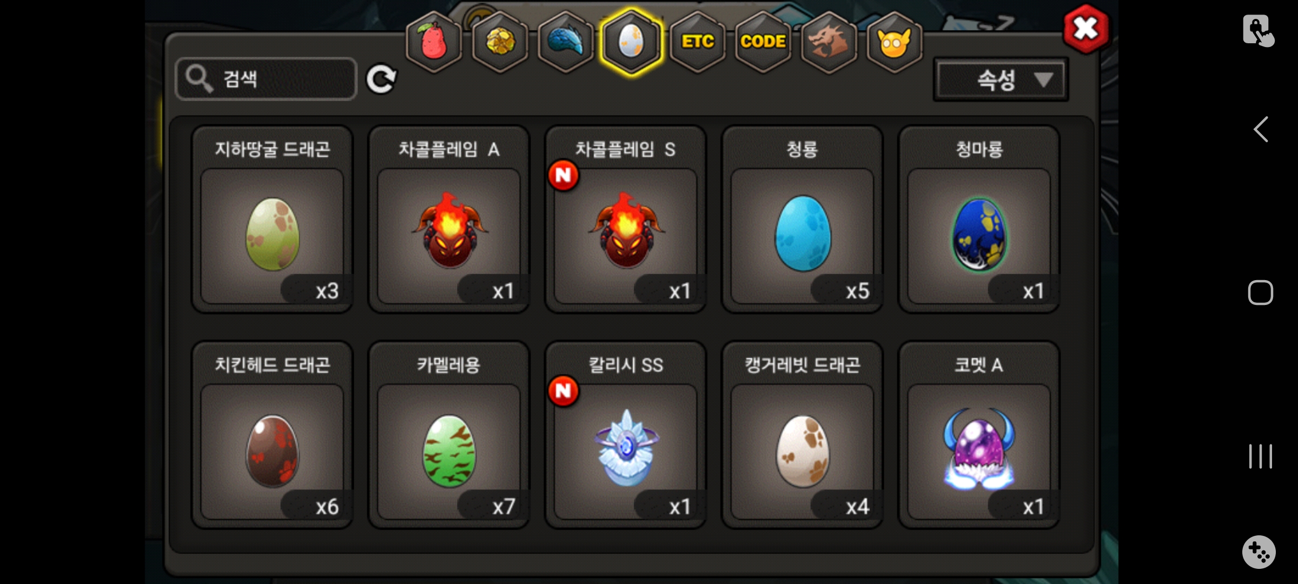Select the egg category tab
This screenshot has width=1298, height=584.
pos(631,42)
